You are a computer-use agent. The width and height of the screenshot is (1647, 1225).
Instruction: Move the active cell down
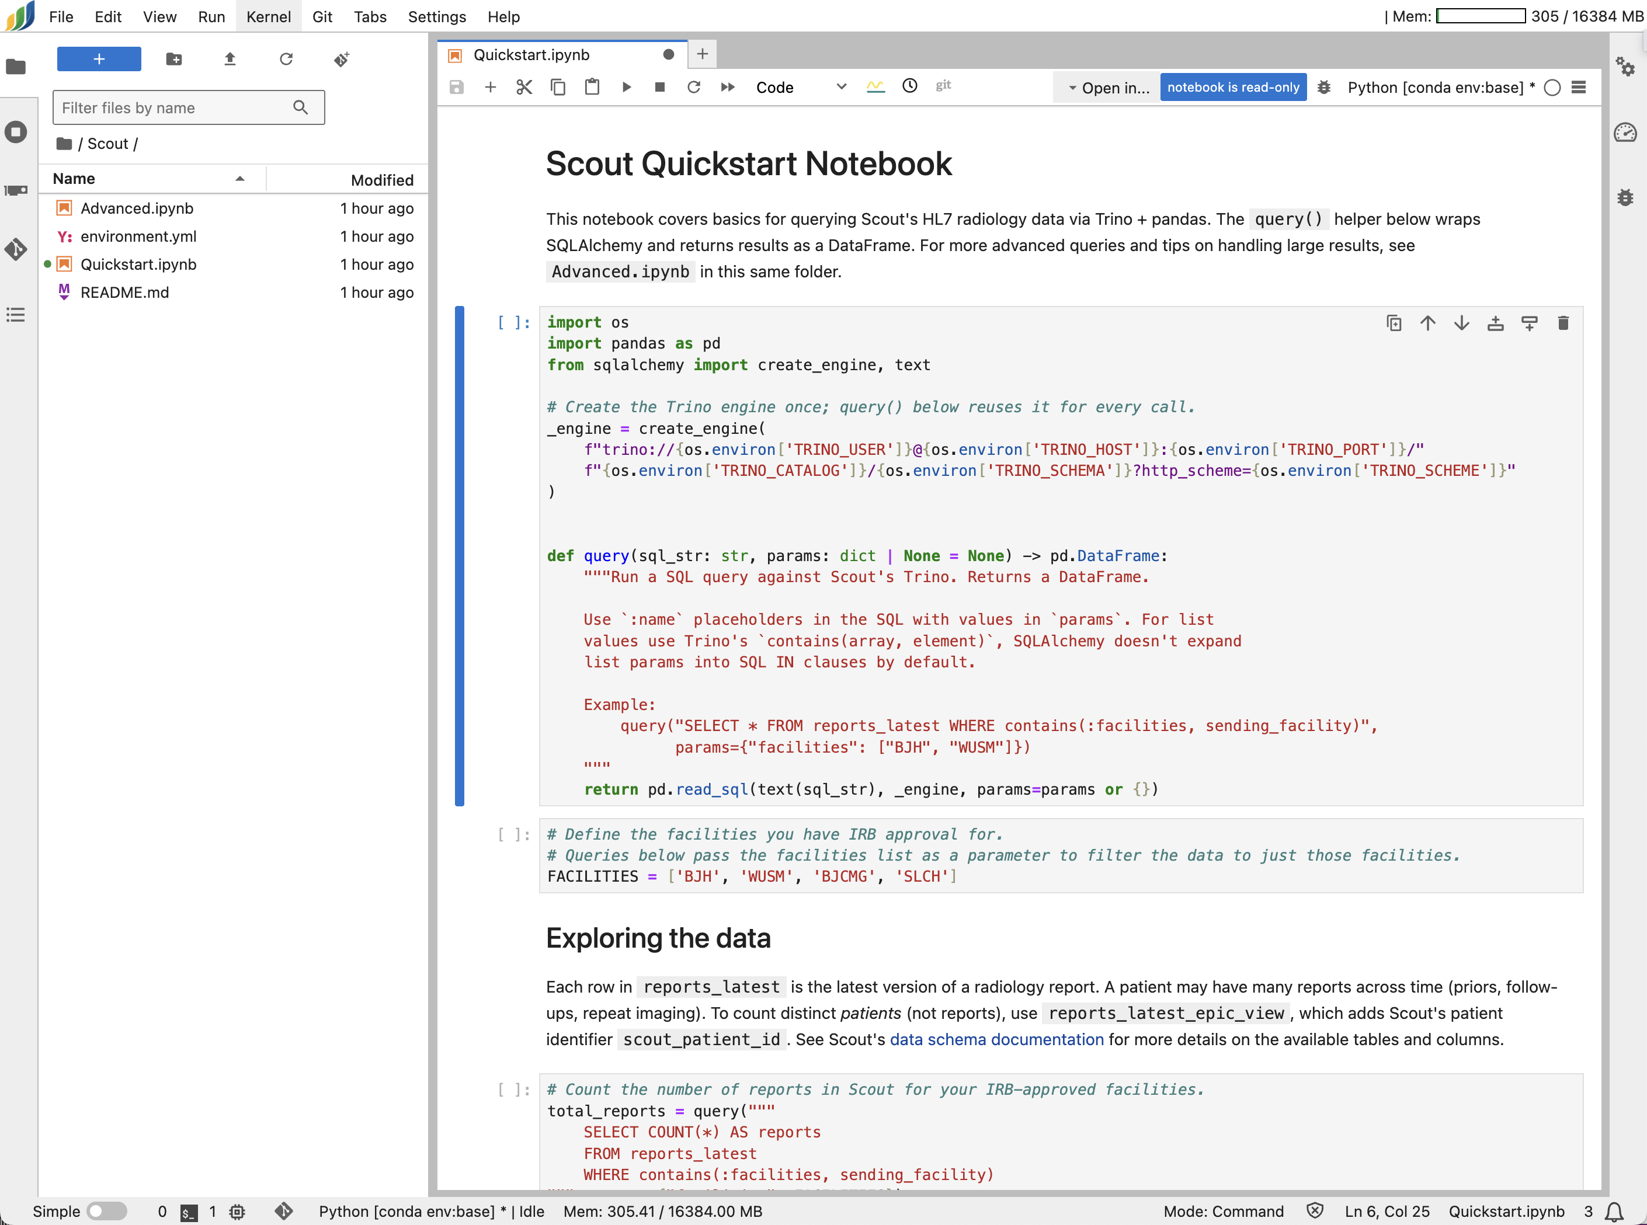coord(1462,323)
